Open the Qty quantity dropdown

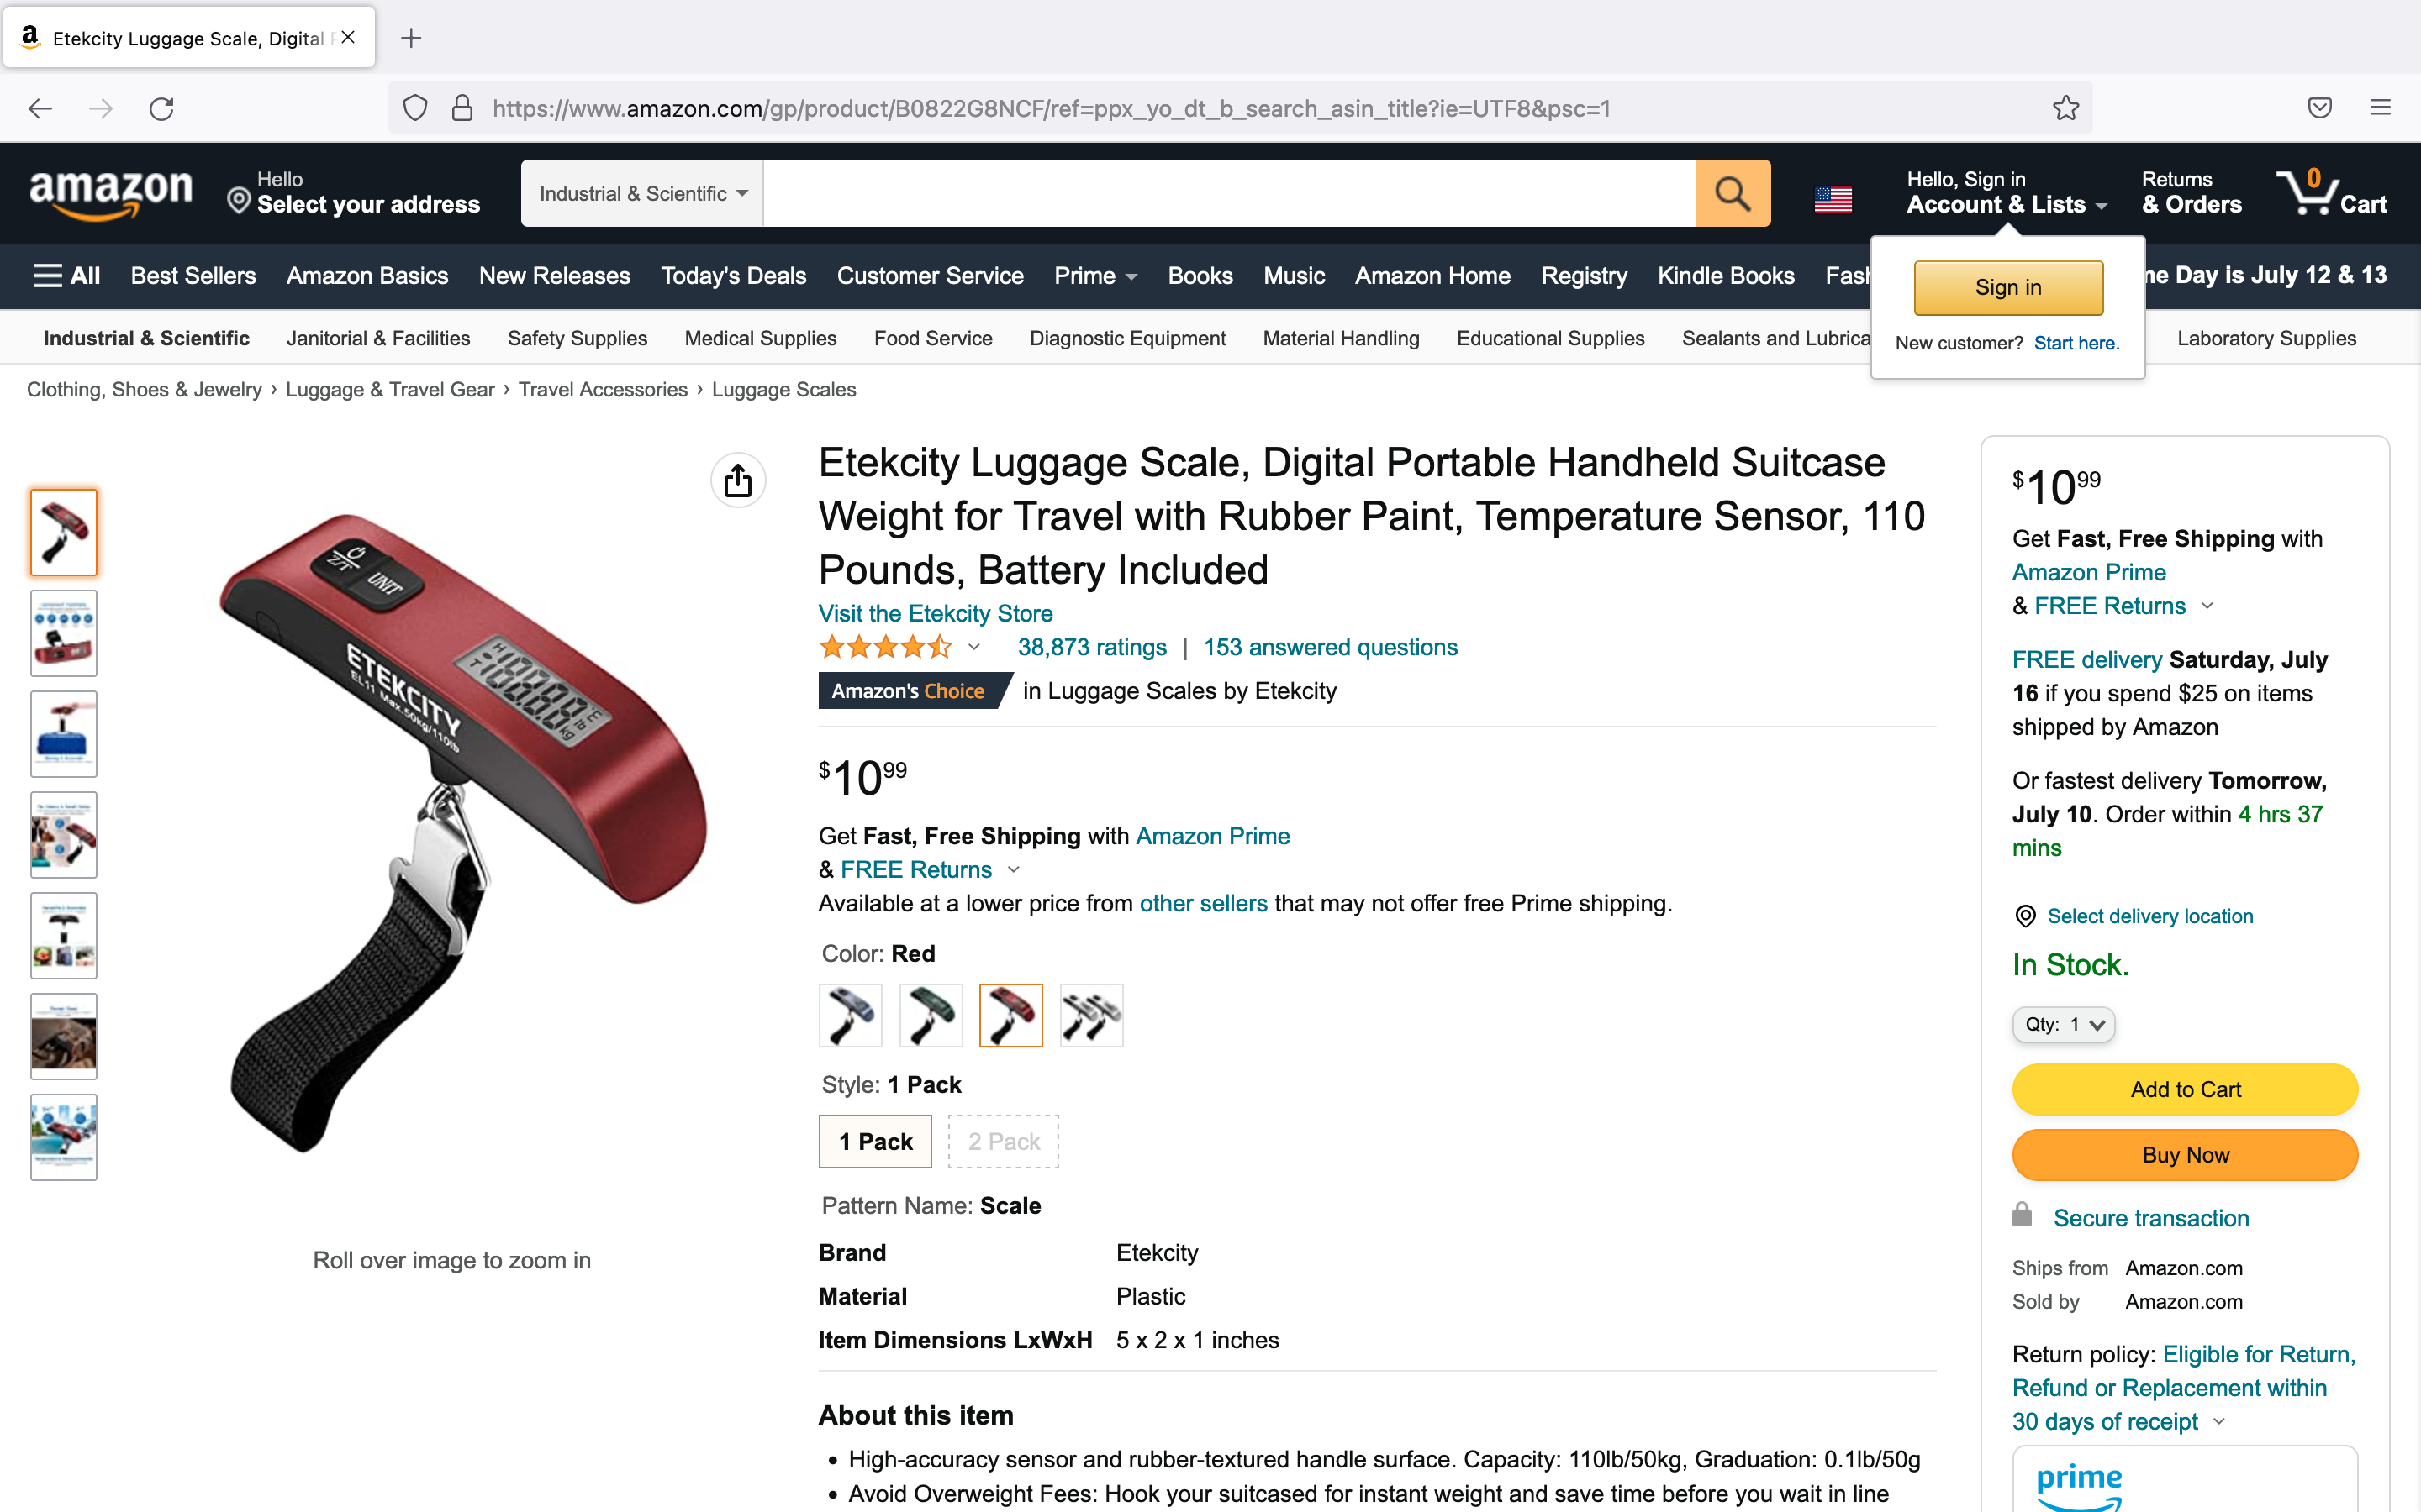tap(2063, 1024)
